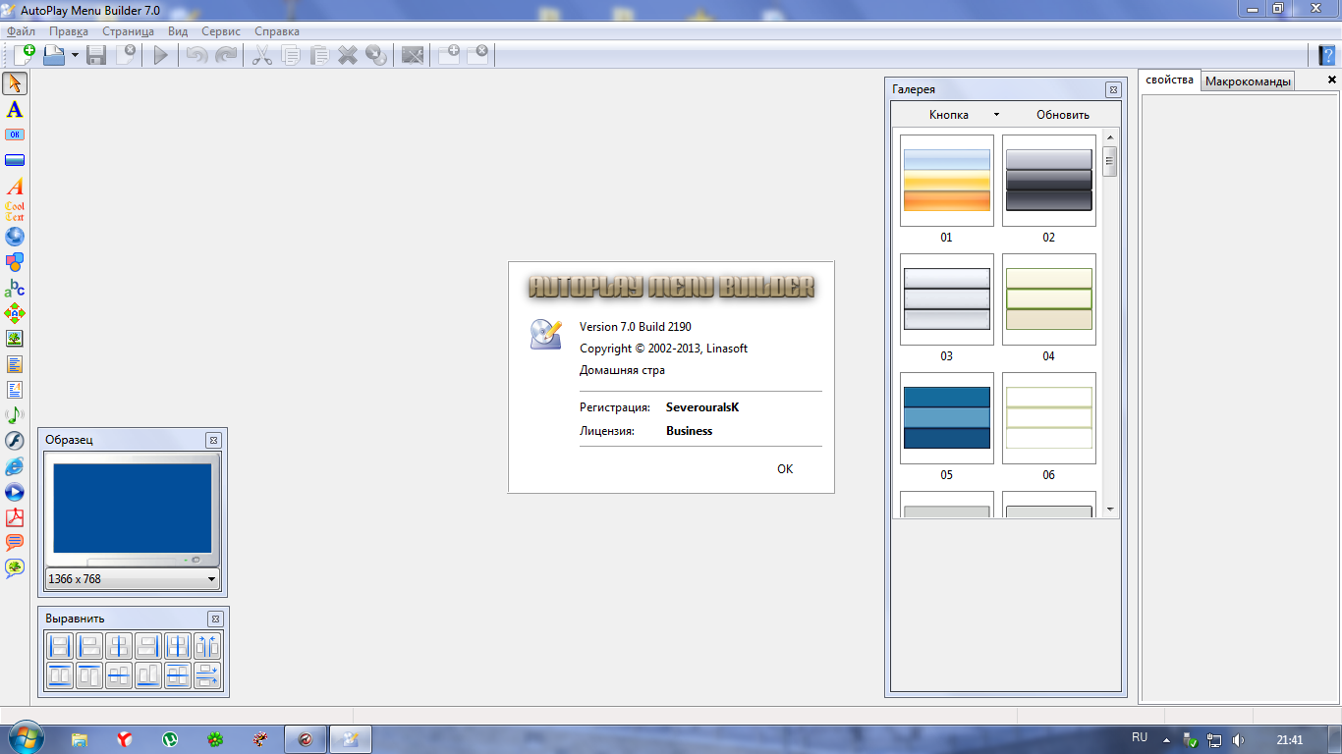Click Обновить in the gallery panel
The width and height of the screenshot is (1342, 754).
point(1062,115)
